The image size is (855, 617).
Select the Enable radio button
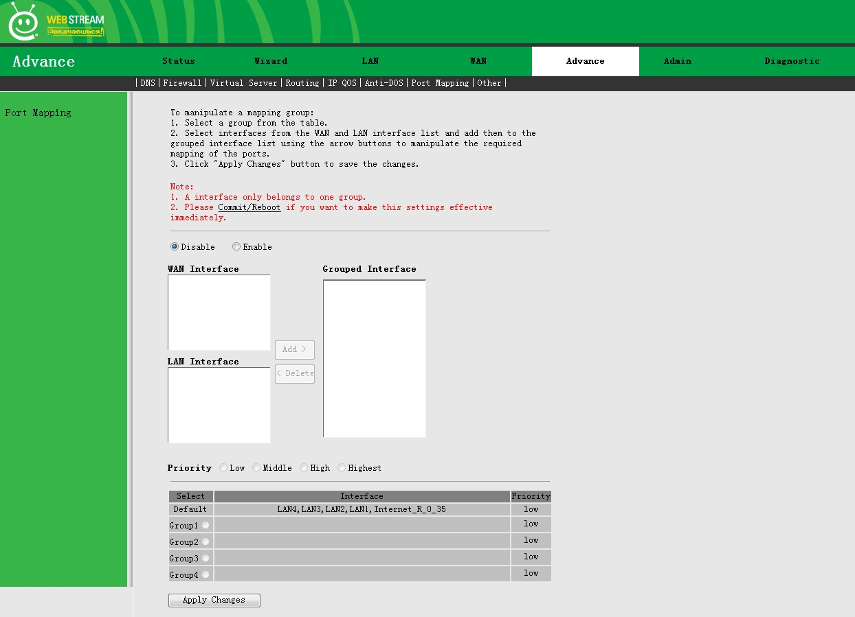point(236,247)
